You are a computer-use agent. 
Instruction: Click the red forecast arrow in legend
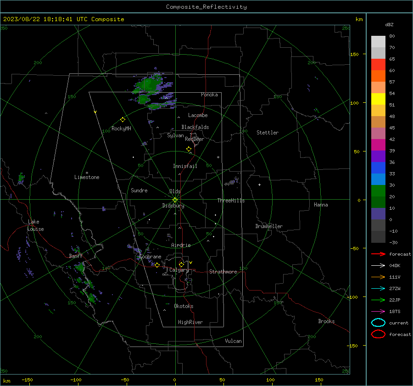tap(378, 254)
